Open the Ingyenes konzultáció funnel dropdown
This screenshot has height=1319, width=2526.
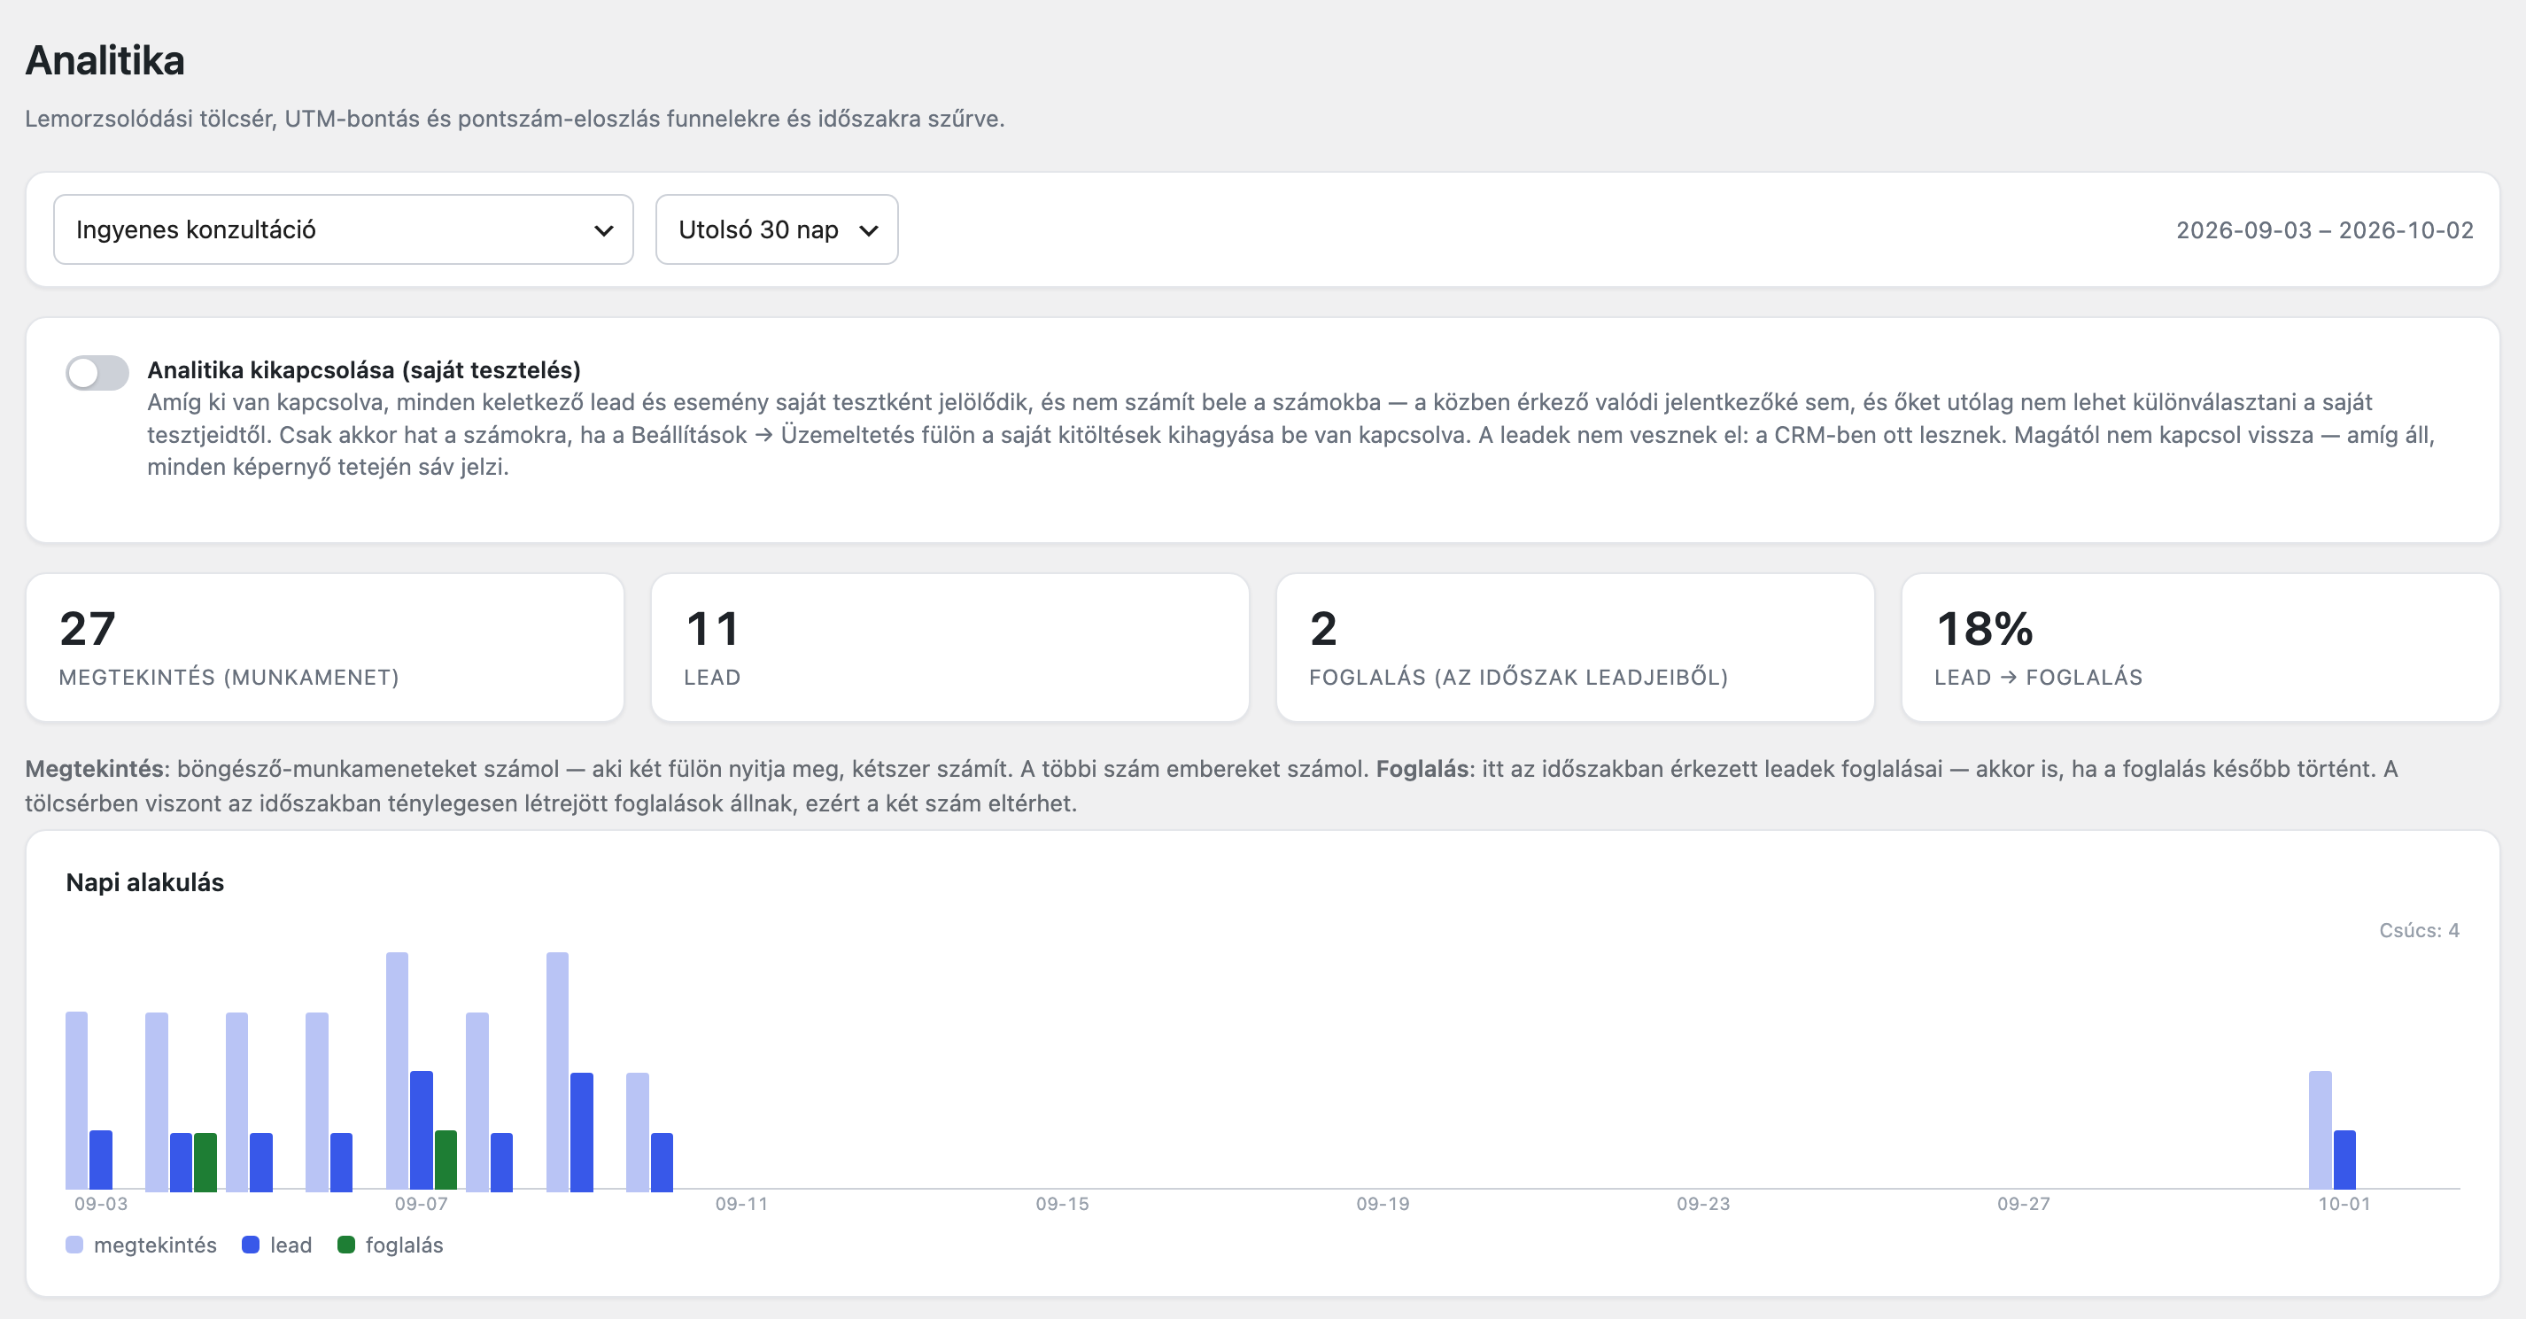344,229
